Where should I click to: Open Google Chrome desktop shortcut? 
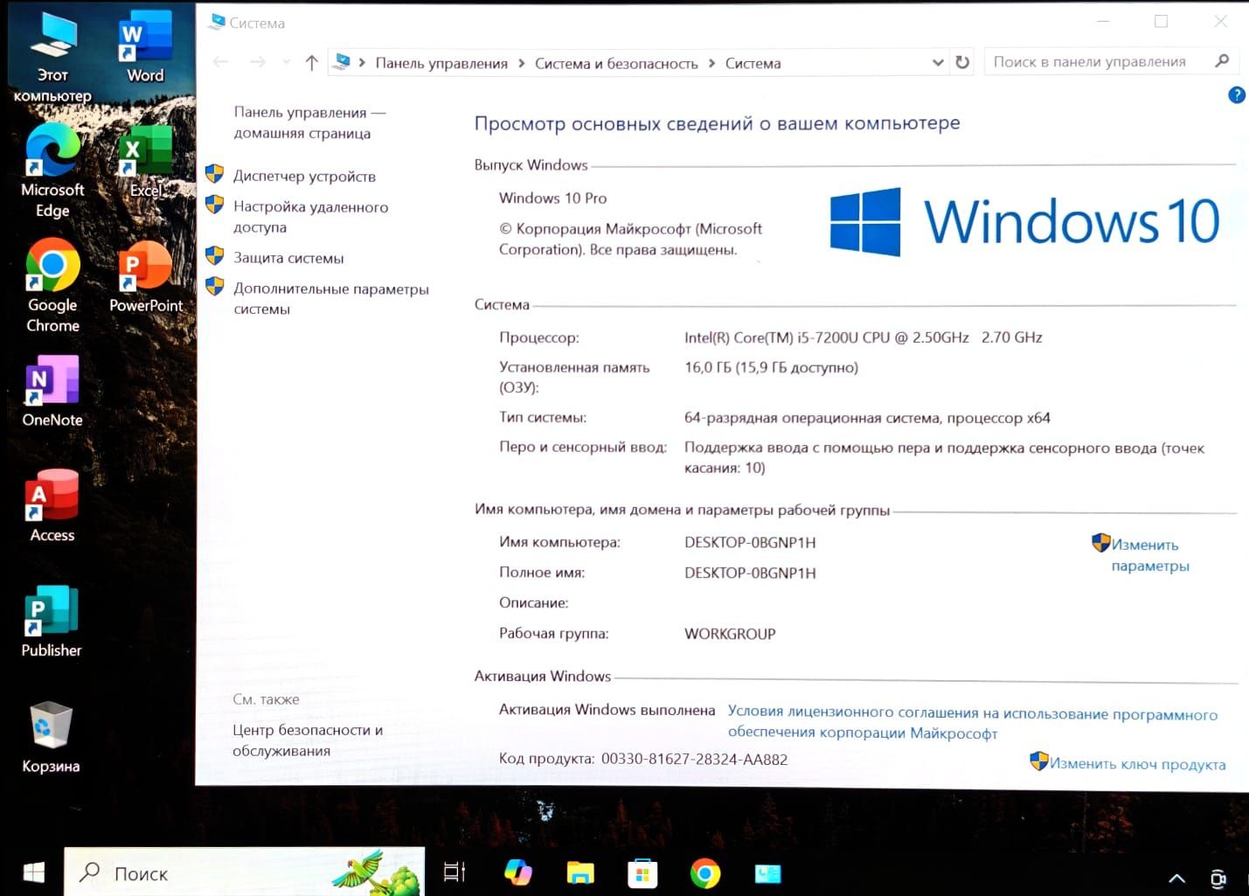pos(52,286)
